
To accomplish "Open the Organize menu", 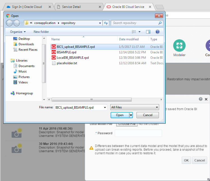I will pyautogui.click(x=18, y=32).
